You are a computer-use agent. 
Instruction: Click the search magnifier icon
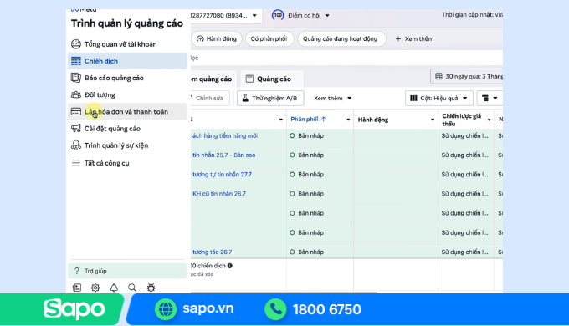[x=132, y=288]
